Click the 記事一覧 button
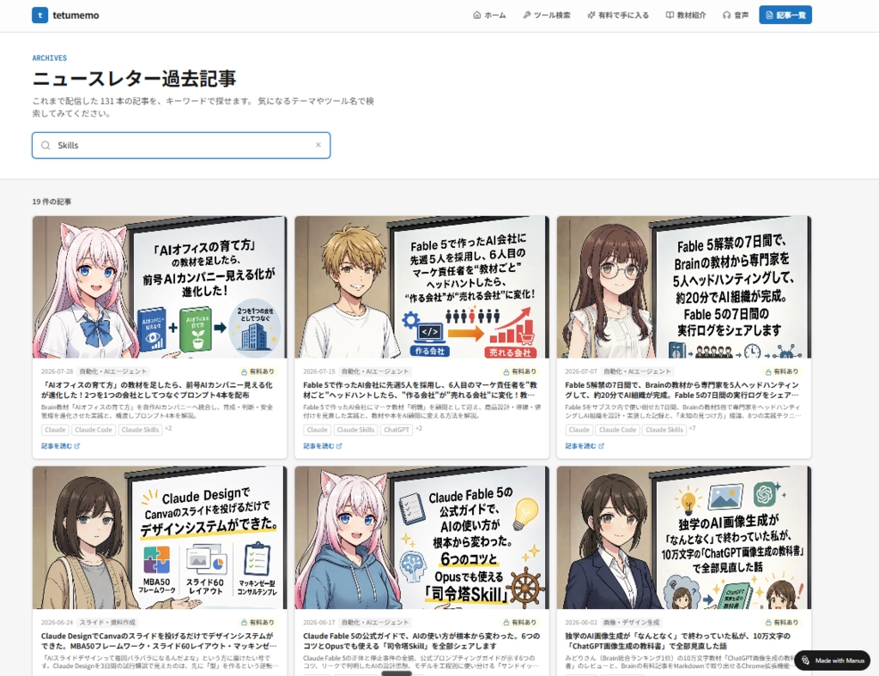879x676 pixels. point(785,15)
